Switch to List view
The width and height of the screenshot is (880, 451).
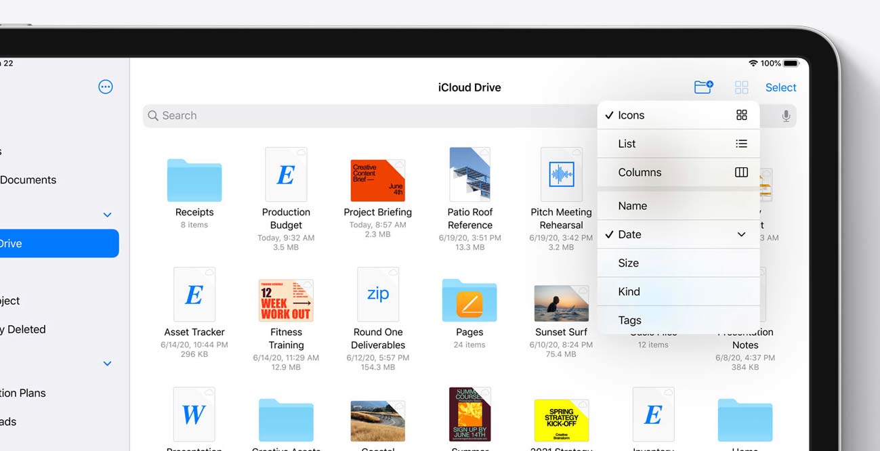pos(678,144)
